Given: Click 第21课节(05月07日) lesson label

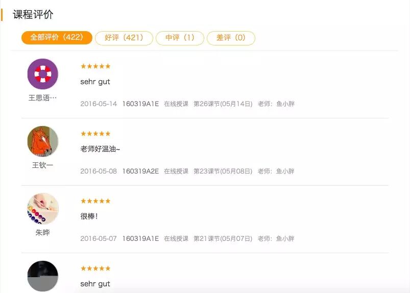Looking at the screenshot, I should tap(223, 239).
